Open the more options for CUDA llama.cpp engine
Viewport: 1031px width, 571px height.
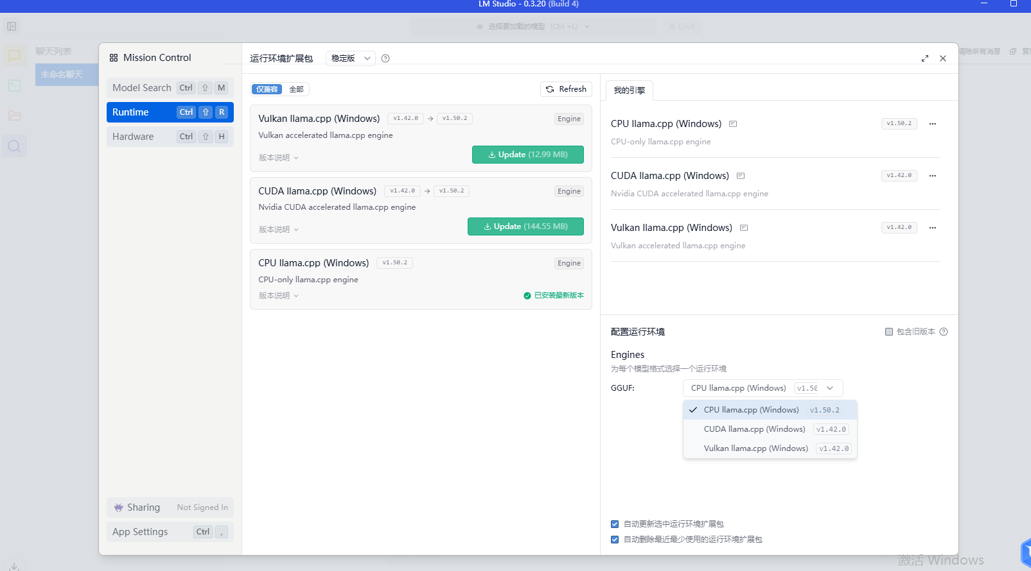coord(933,176)
